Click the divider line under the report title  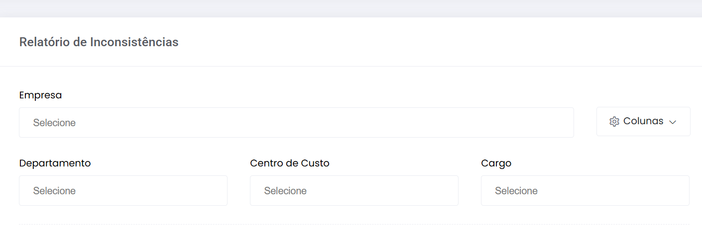[351, 66]
